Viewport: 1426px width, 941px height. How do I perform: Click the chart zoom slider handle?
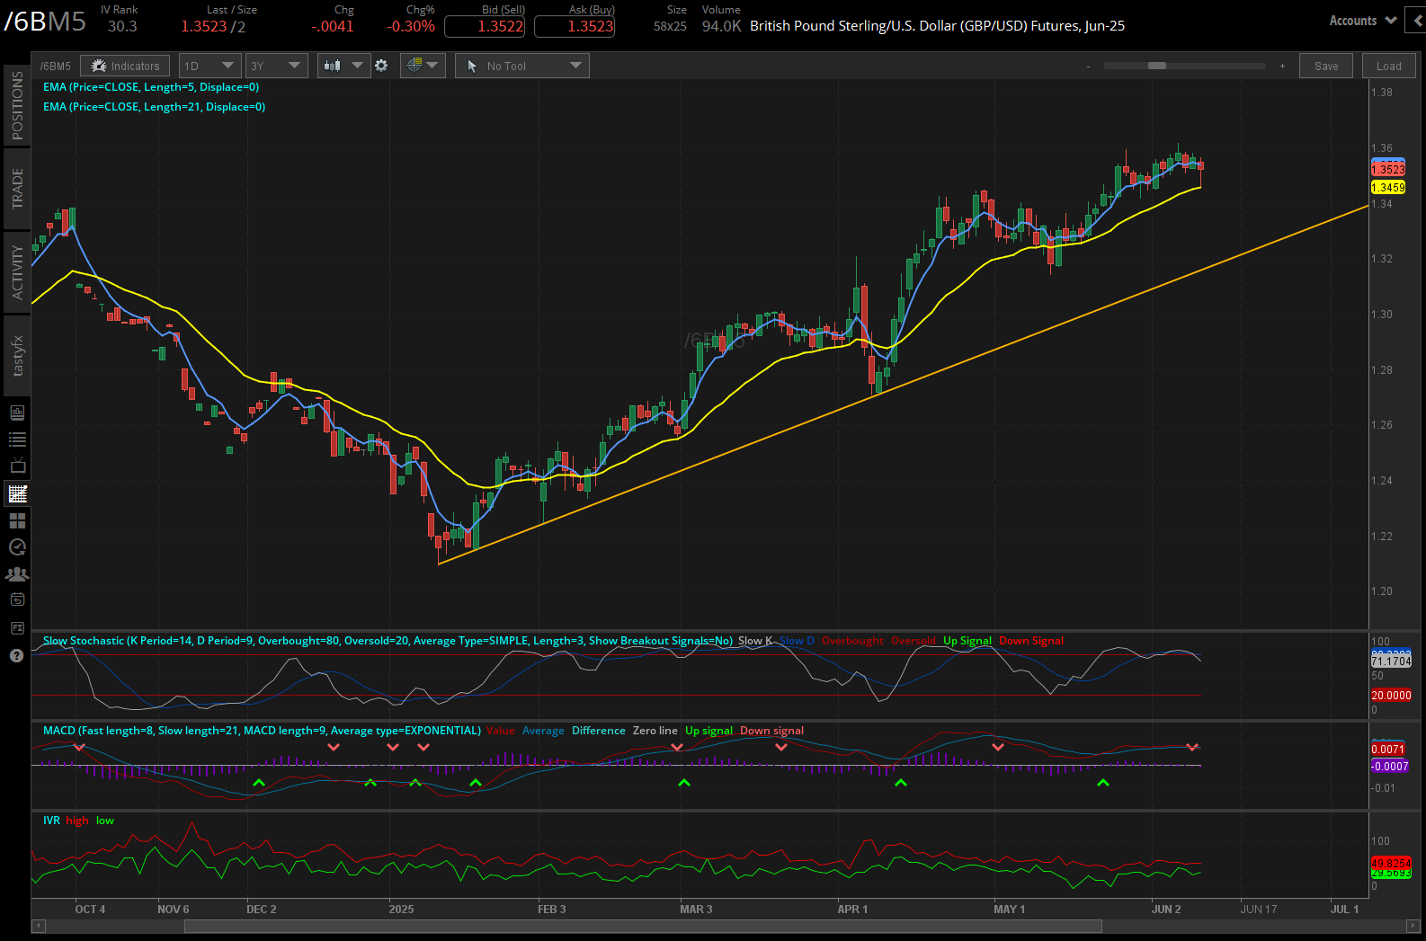tap(1157, 66)
